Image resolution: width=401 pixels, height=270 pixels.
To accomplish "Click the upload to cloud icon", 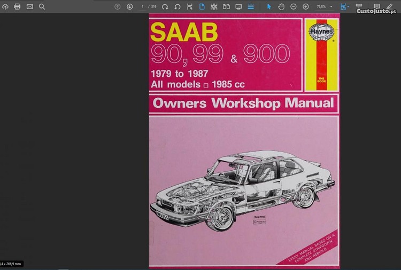I will click(5, 6).
